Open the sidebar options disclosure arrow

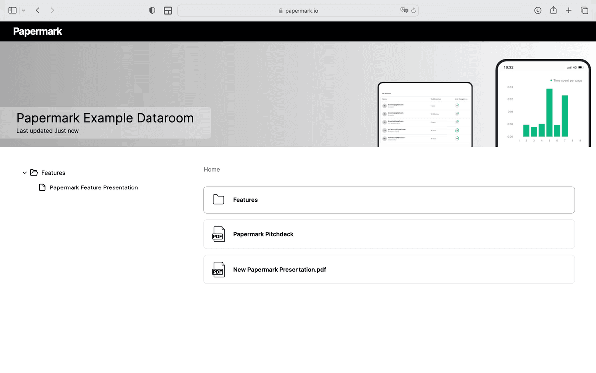23,10
